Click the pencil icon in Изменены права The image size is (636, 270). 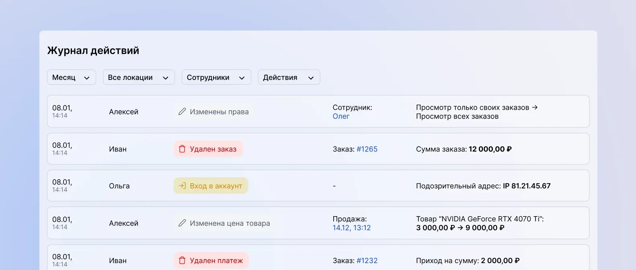tap(182, 112)
